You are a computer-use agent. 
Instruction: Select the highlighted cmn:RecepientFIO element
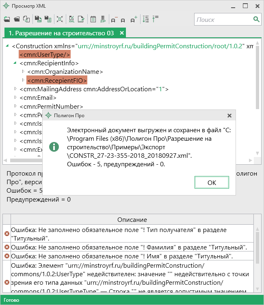tap(57, 80)
